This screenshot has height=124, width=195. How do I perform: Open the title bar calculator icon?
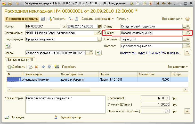[144, 4]
